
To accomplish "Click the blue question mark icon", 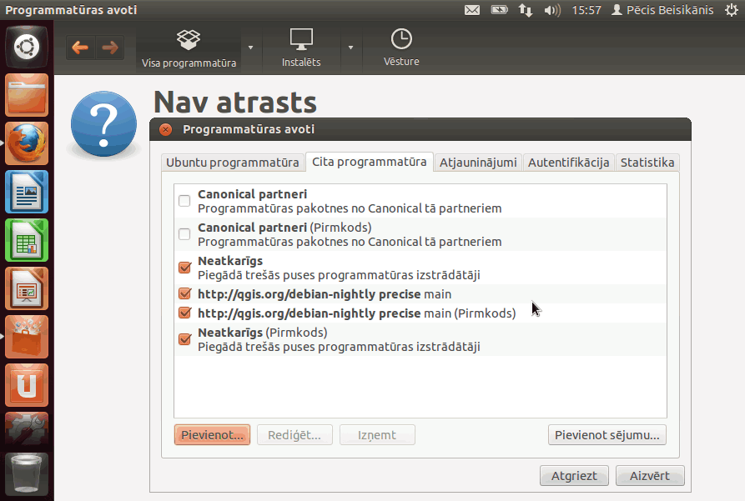I will [x=103, y=124].
